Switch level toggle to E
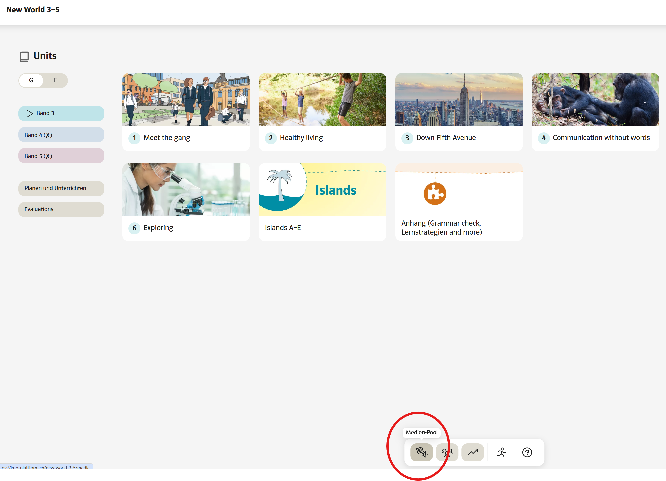 click(x=55, y=80)
